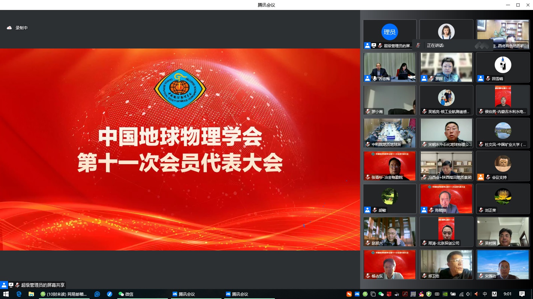Click the muted mic icon in 正在讲话 bar
The image size is (533, 299).
[418, 45]
